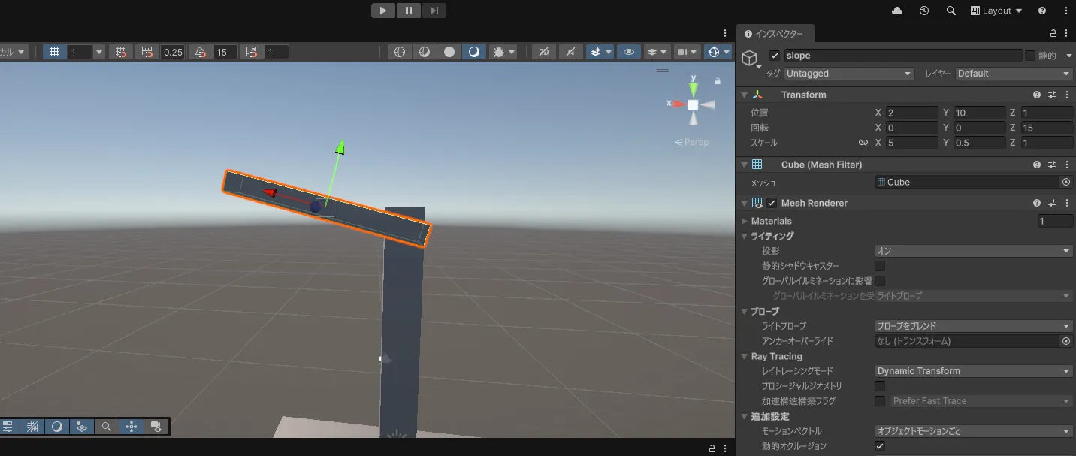
Task: Enable the 静的 static checkbox
Action: click(x=1030, y=56)
